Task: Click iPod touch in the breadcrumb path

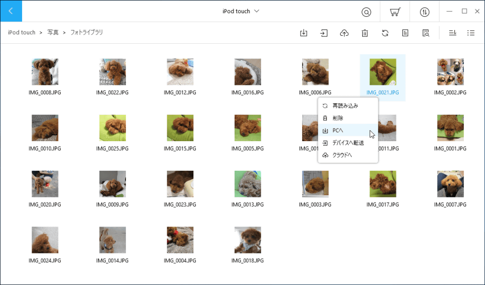Action: click(x=22, y=33)
